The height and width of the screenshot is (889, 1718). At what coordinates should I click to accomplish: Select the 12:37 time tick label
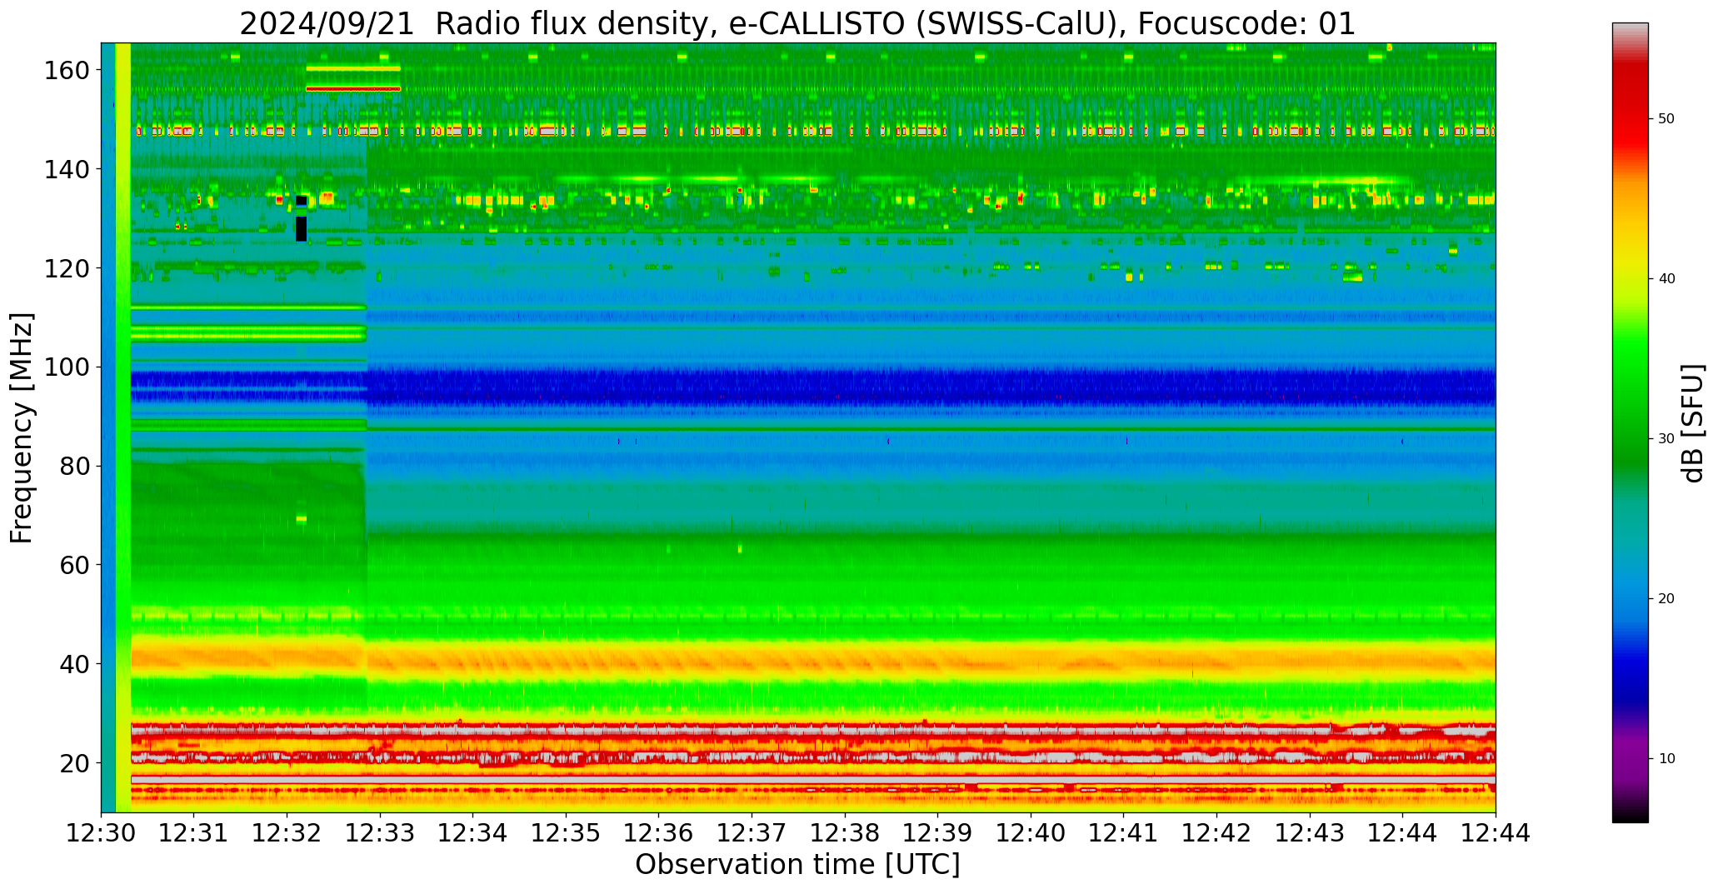[752, 833]
